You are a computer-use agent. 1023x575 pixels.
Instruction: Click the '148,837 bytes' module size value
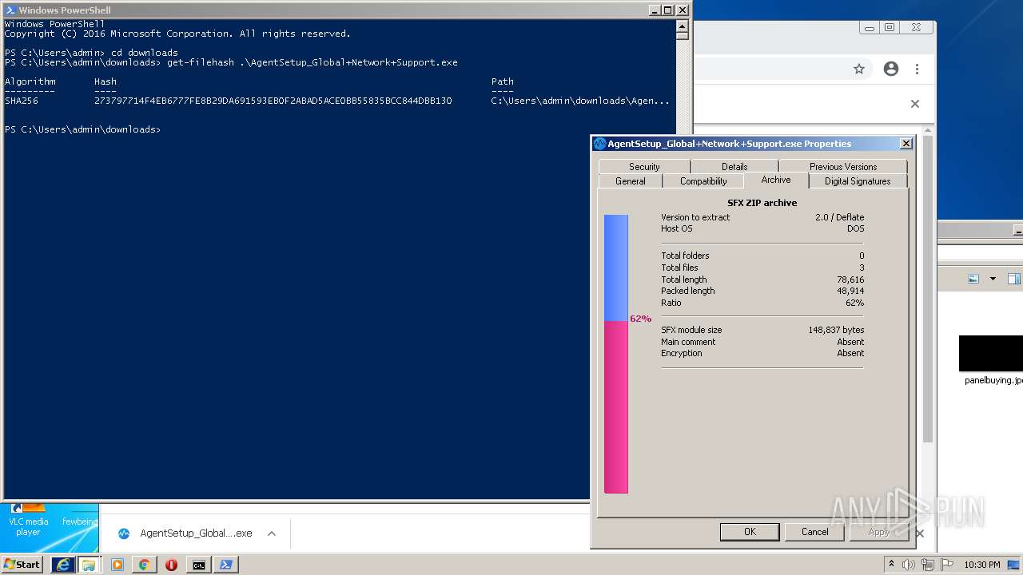coord(836,330)
